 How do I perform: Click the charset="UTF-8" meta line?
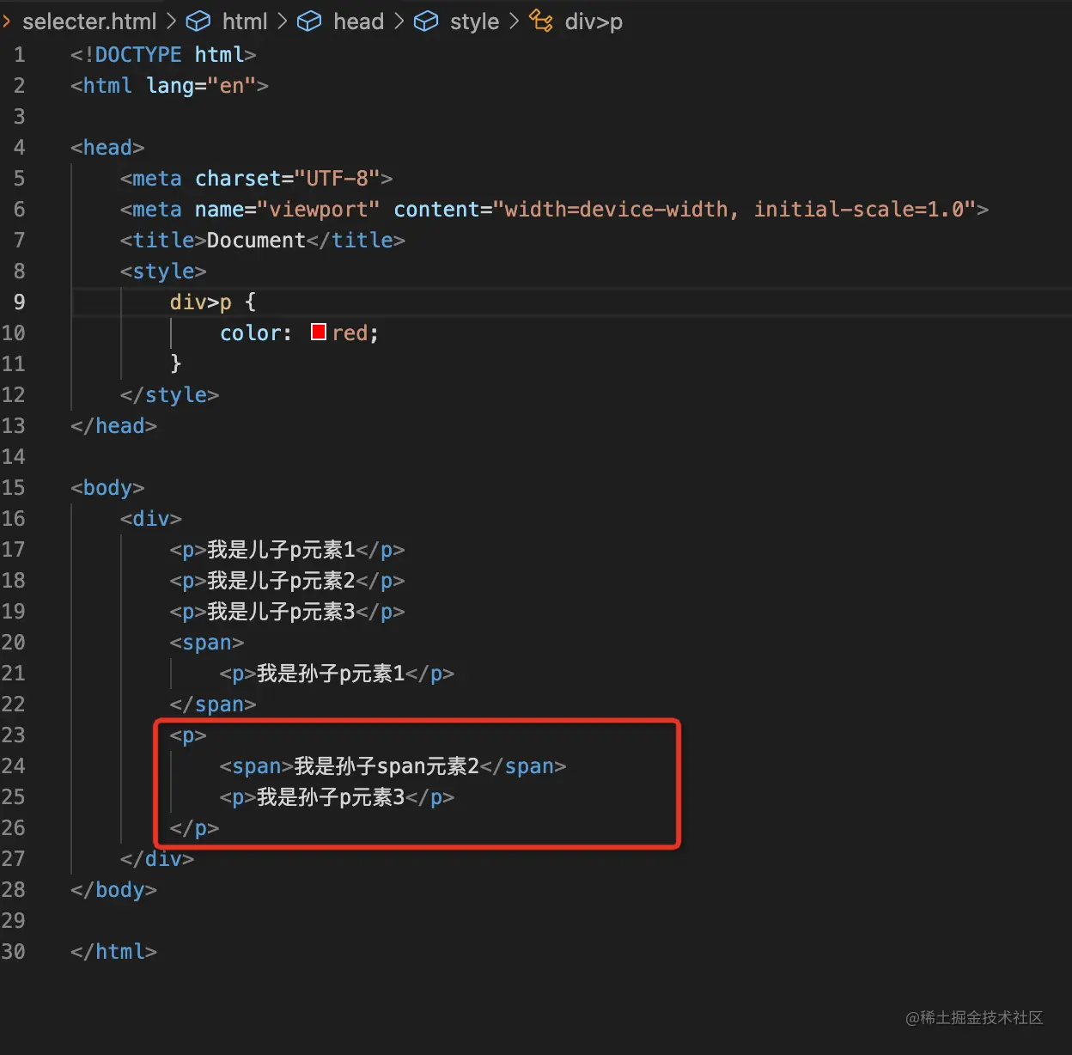point(256,179)
